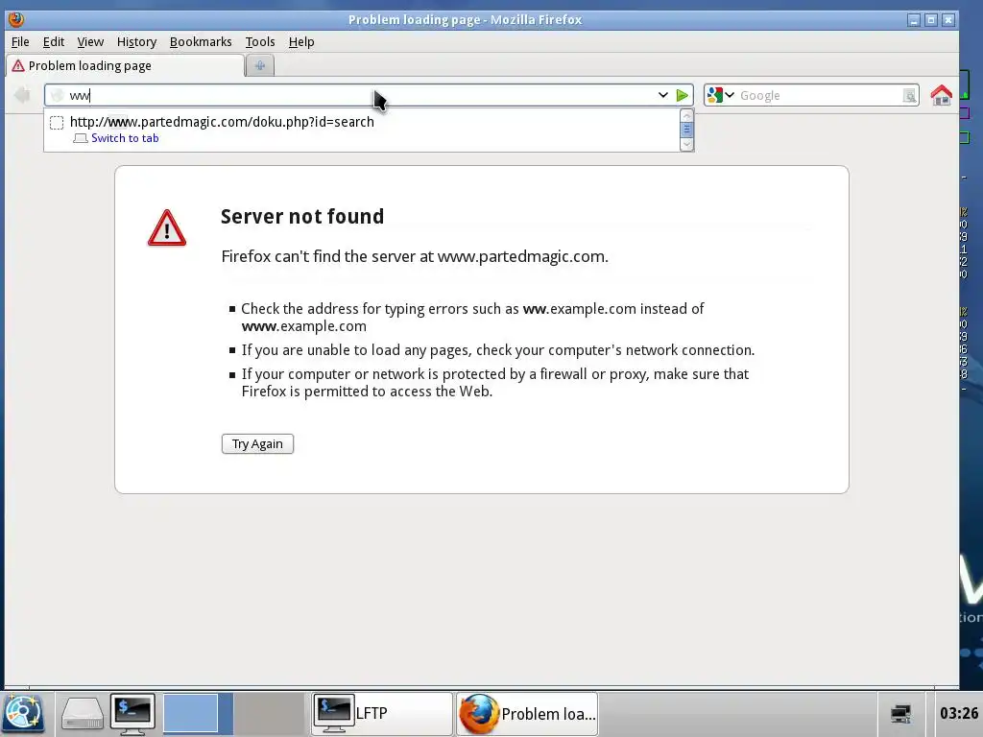983x737 pixels.
Task: Close the Firefox window
Action: 948,20
